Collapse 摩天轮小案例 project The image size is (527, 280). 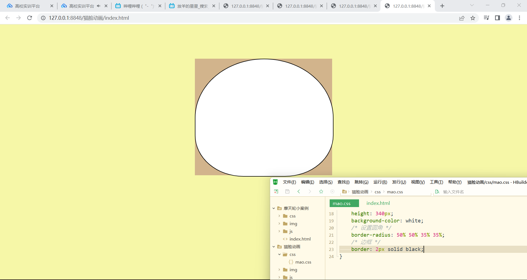click(274, 208)
